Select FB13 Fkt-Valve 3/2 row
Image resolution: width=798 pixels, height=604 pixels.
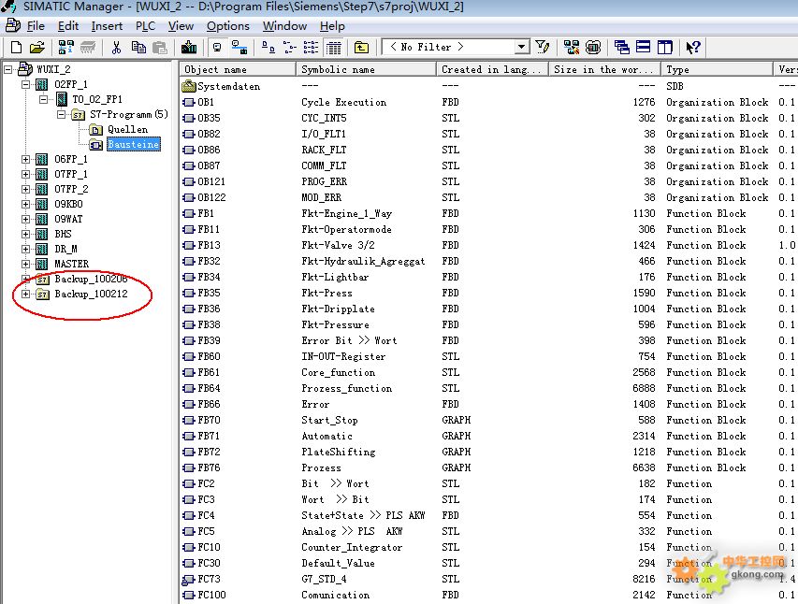point(488,245)
